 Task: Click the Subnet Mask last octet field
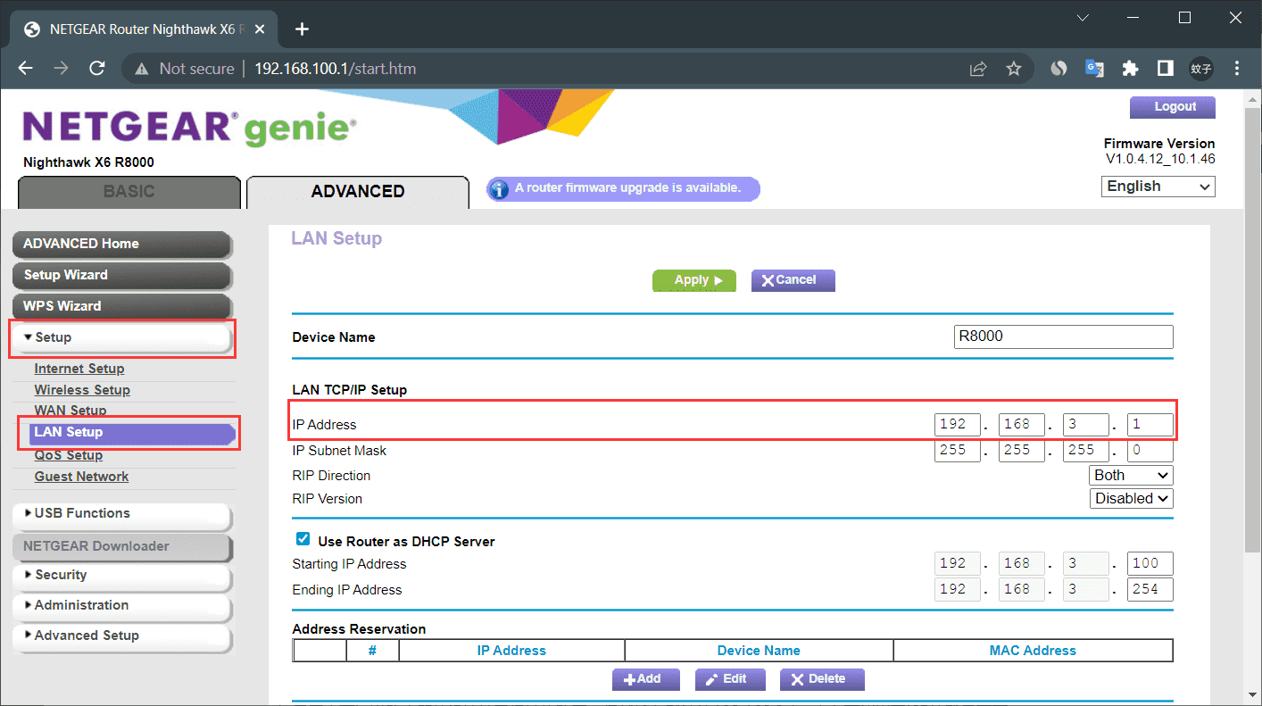point(1150,451)
